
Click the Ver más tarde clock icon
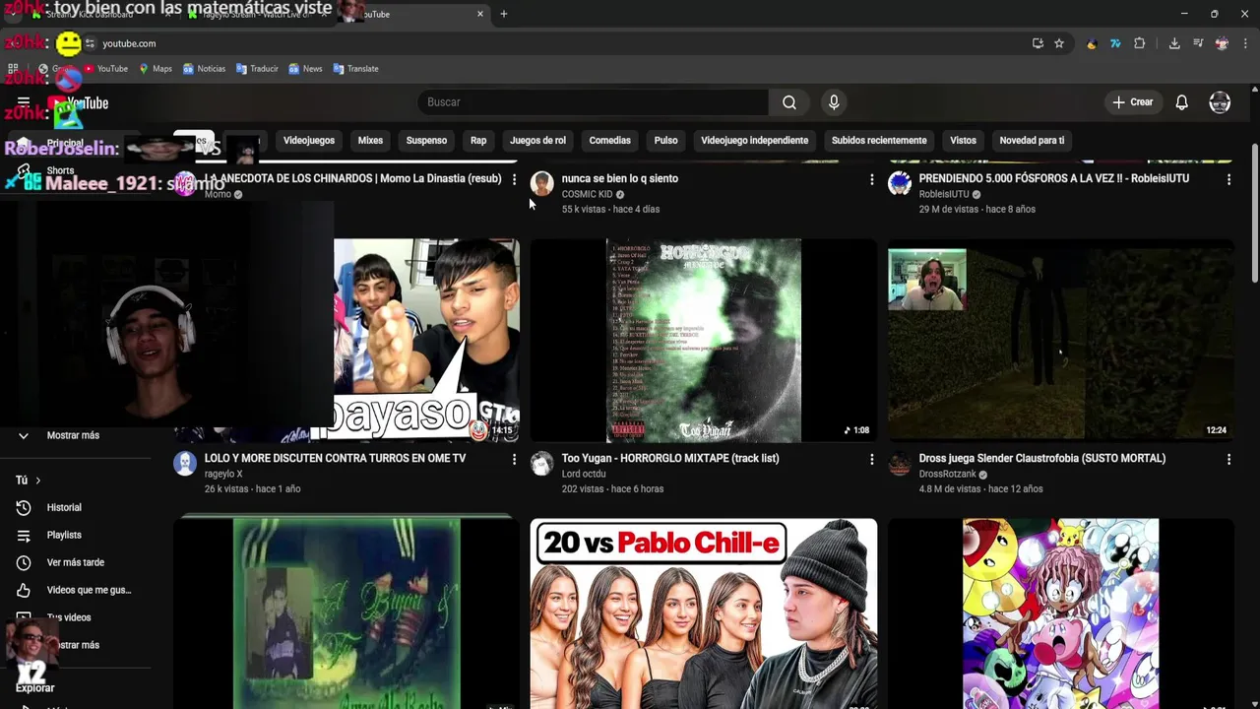[x=24, y=562]
